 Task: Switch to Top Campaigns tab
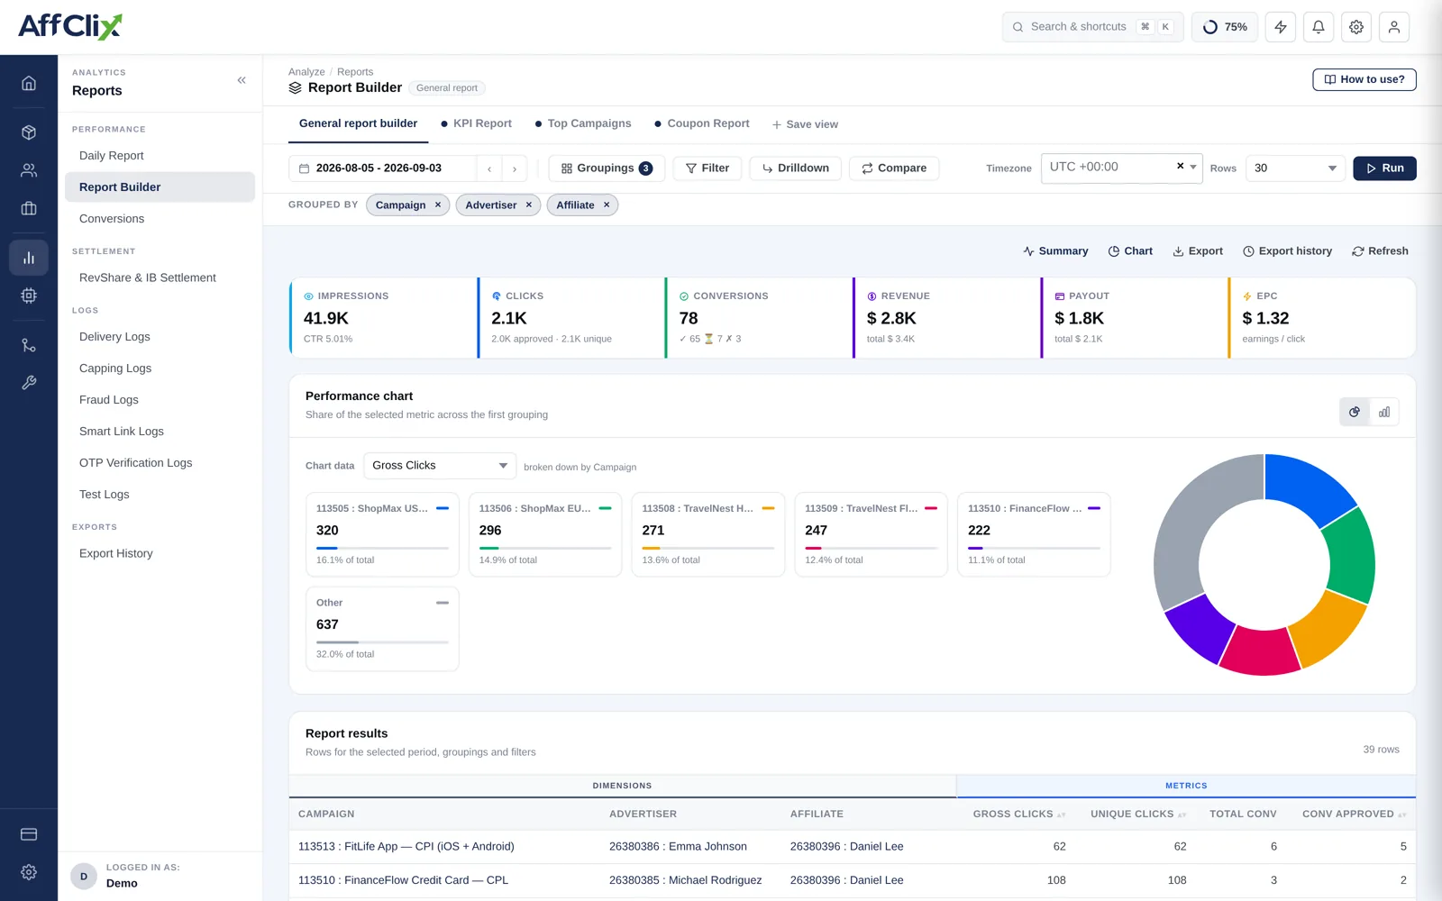[x=583, y=123]
